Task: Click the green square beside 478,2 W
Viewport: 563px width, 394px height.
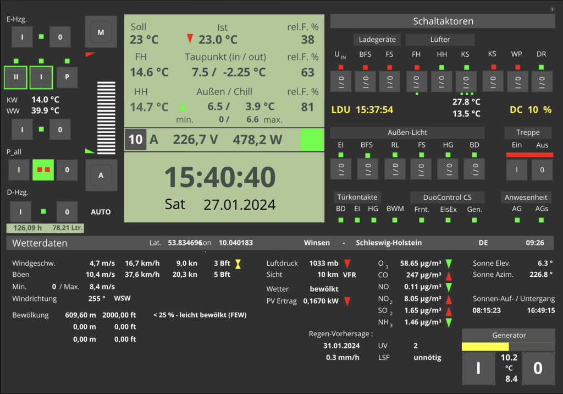Action: [312, 140]
